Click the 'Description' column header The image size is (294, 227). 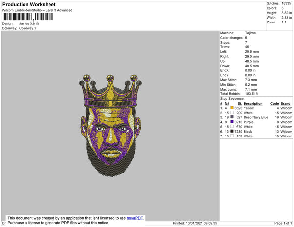[x=253, y=104]
